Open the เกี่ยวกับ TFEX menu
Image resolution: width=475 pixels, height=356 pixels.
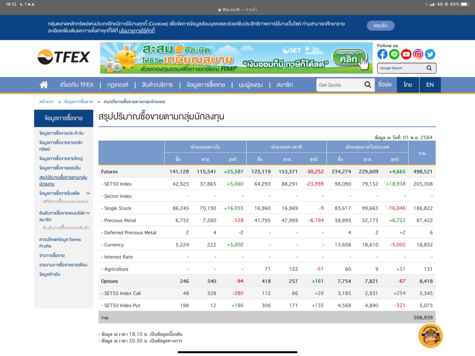(77, 85)
